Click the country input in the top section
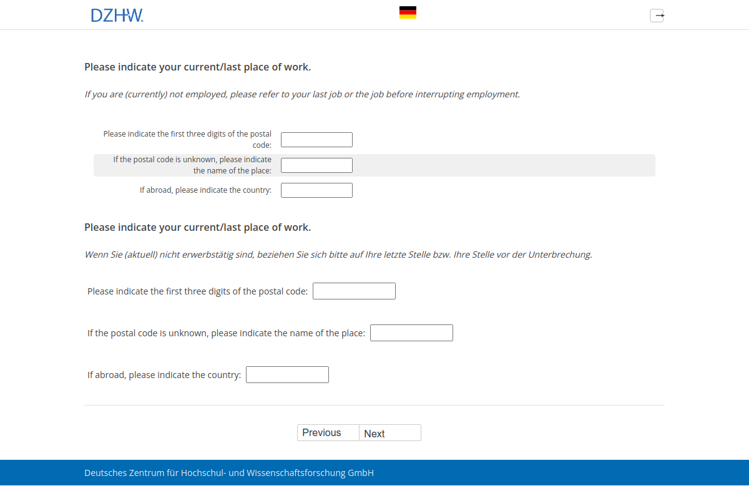The width and height of the screenshot is (749, 491). 316,190
